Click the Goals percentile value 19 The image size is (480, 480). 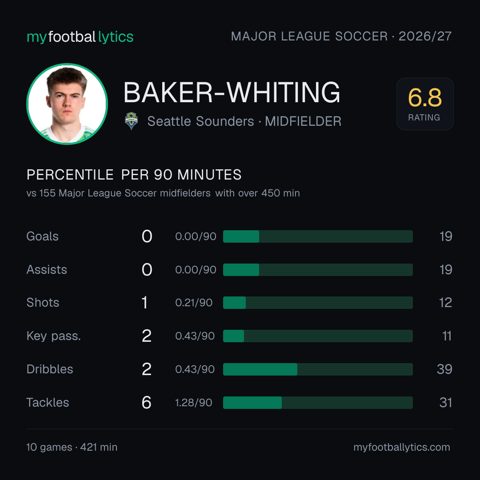click(x=446, y=236)
